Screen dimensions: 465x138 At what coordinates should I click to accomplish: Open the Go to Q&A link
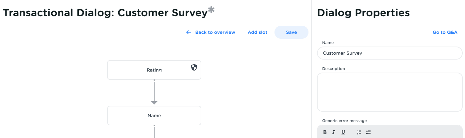pos(445,32)
